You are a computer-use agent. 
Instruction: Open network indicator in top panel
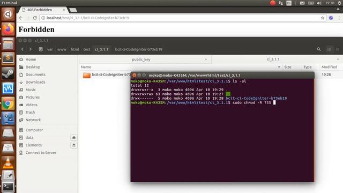(x=281, y=3)
